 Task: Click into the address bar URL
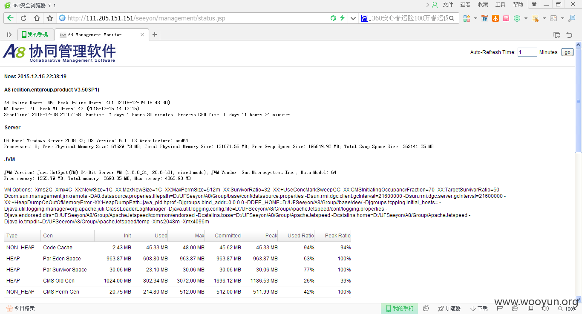[x=146, y=18]
